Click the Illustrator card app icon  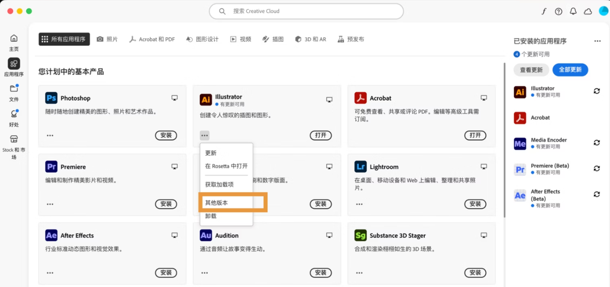click(206, 100)
